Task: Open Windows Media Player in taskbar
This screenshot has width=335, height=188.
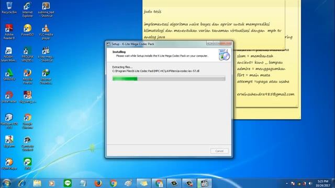Action: coord(52,183)
